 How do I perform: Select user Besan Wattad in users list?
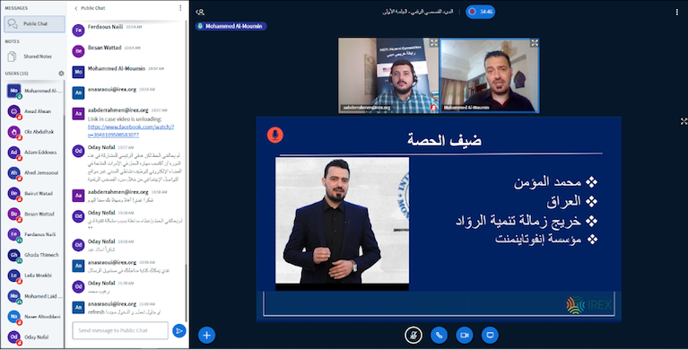pos(35,214)
